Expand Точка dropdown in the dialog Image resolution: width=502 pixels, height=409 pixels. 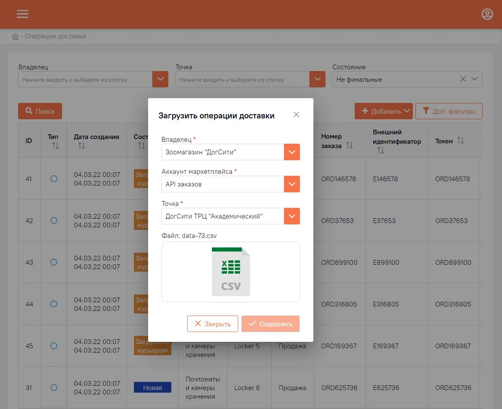tap(291, 216)
